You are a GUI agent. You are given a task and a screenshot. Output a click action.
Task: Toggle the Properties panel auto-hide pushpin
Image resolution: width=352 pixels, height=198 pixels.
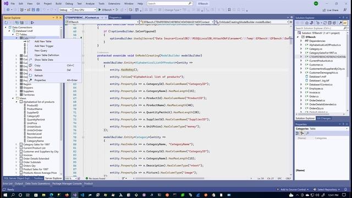point(343,124)
